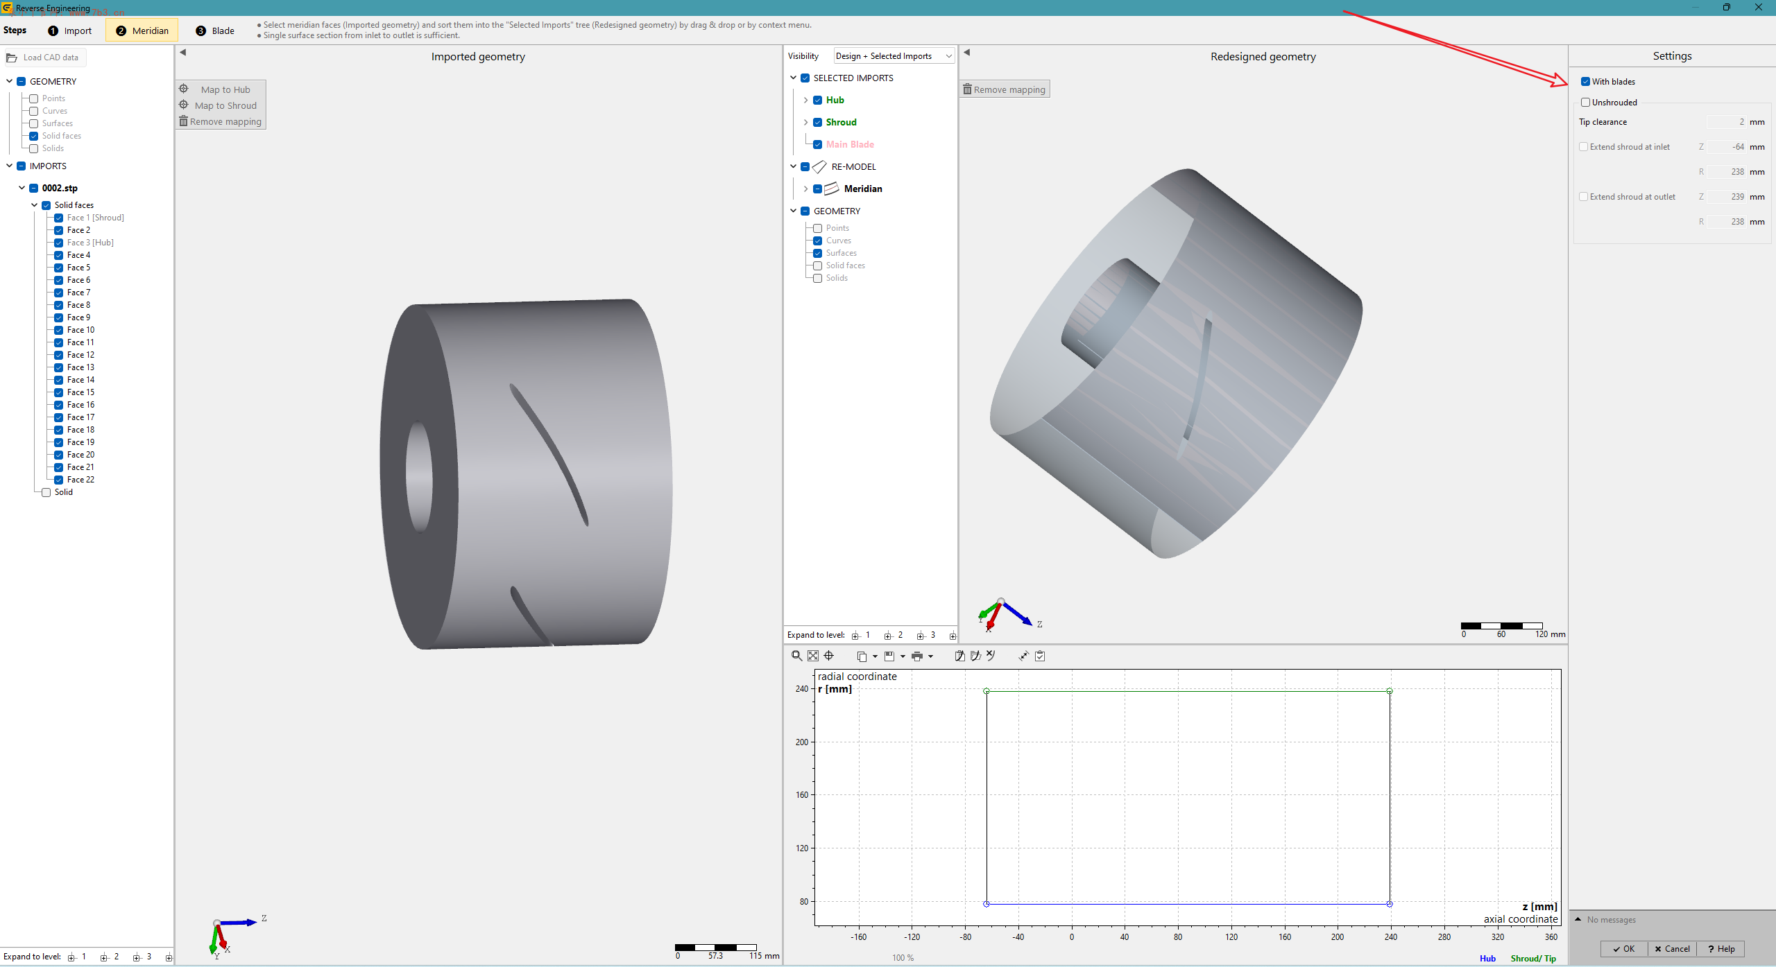The image size is (1776, 967).
Task: Collapse the Redesigned geometry panel arrow
Action: pos(966,53)
